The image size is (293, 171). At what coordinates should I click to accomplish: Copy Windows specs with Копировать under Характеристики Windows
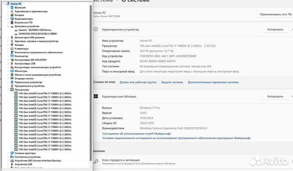click(275, 96)
